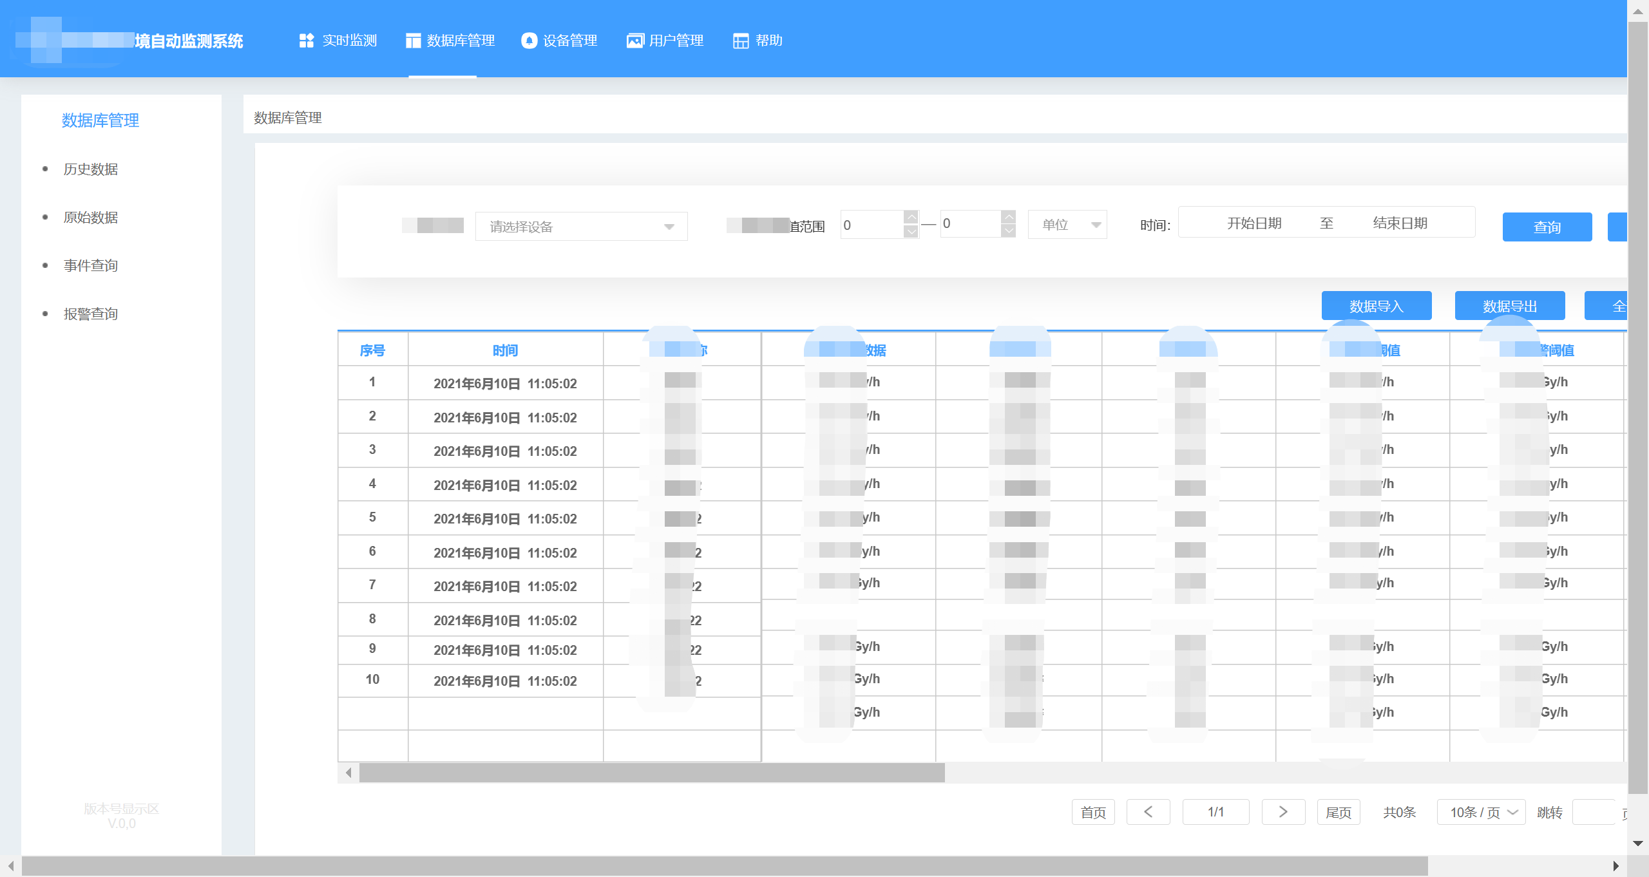
Task: Click the 数据导入 button
Action: pyautogui.click(x=1377, y=306)
